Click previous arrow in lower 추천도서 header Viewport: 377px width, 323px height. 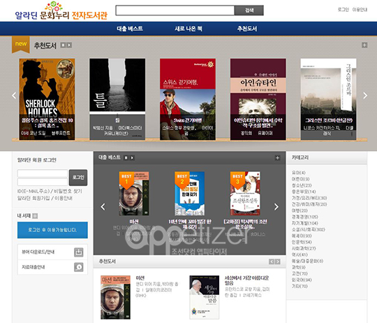[x=272, y=261]
